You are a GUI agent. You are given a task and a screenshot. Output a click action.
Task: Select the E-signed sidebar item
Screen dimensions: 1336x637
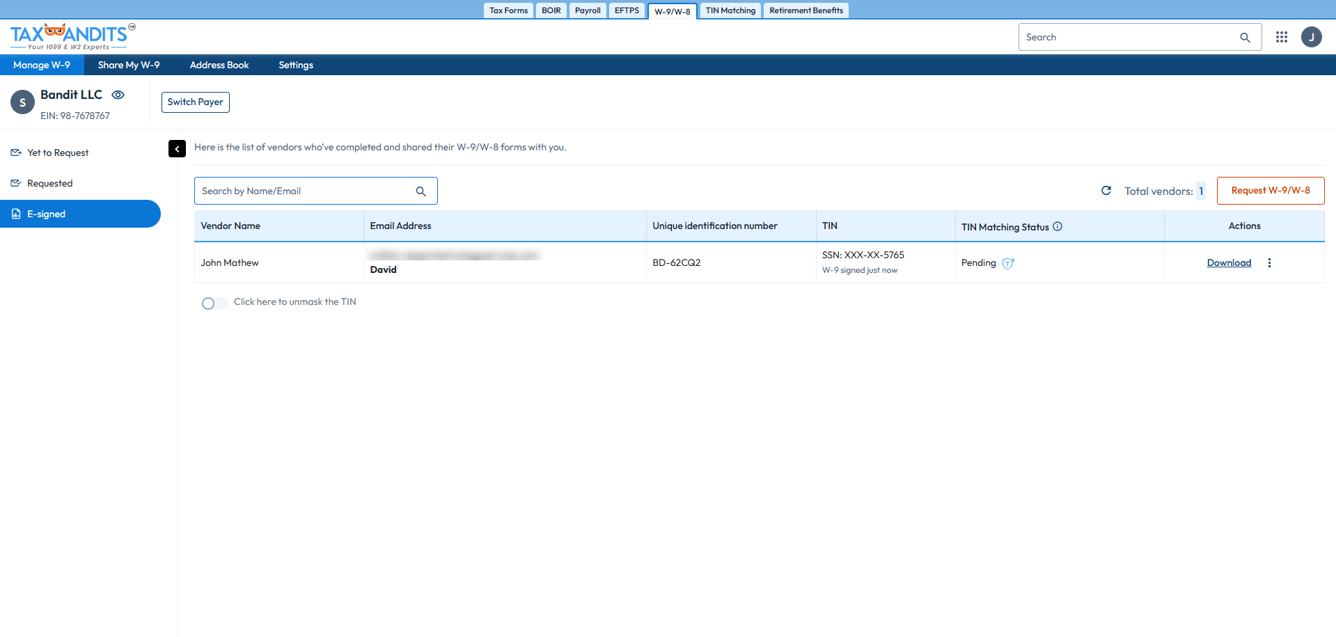click(80, 214)
